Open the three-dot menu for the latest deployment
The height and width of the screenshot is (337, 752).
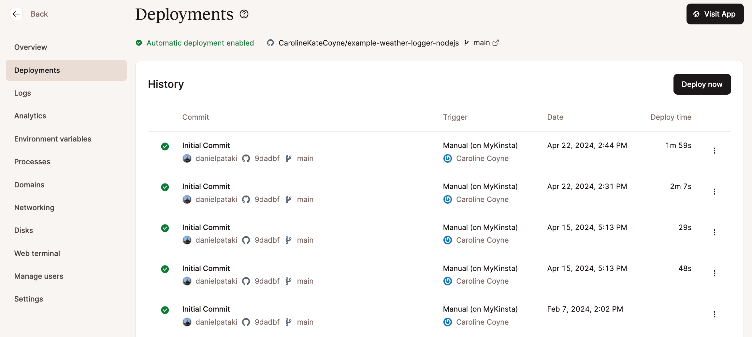[715, 151]
